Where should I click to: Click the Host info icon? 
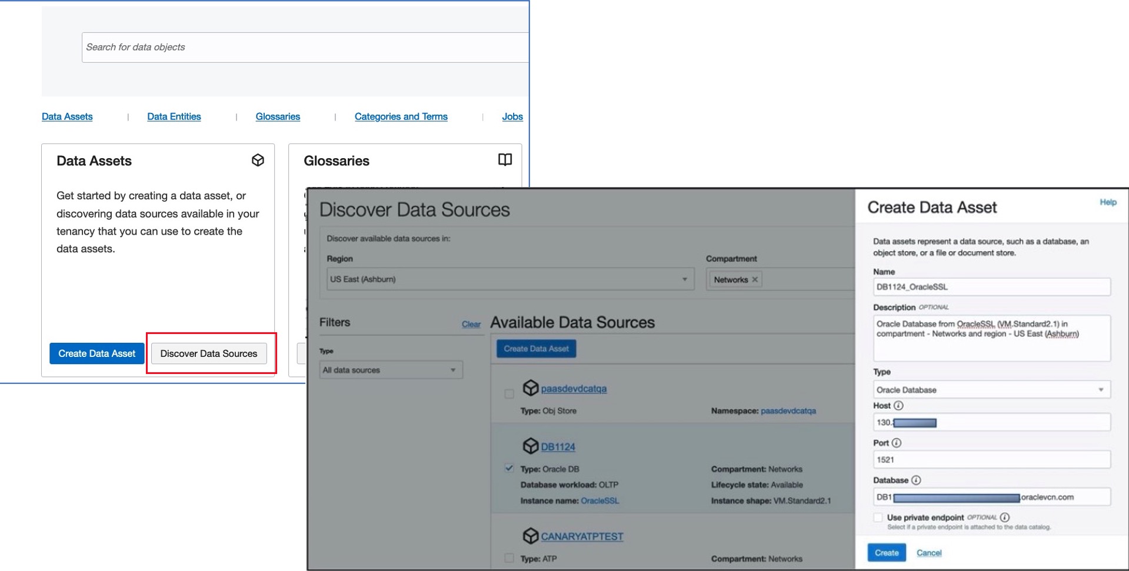(898, 406)
